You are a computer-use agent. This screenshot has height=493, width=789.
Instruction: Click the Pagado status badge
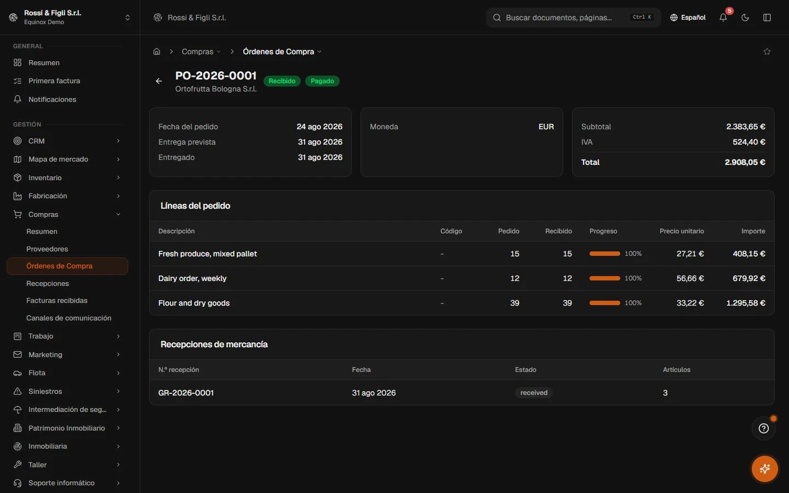(322, 81)
